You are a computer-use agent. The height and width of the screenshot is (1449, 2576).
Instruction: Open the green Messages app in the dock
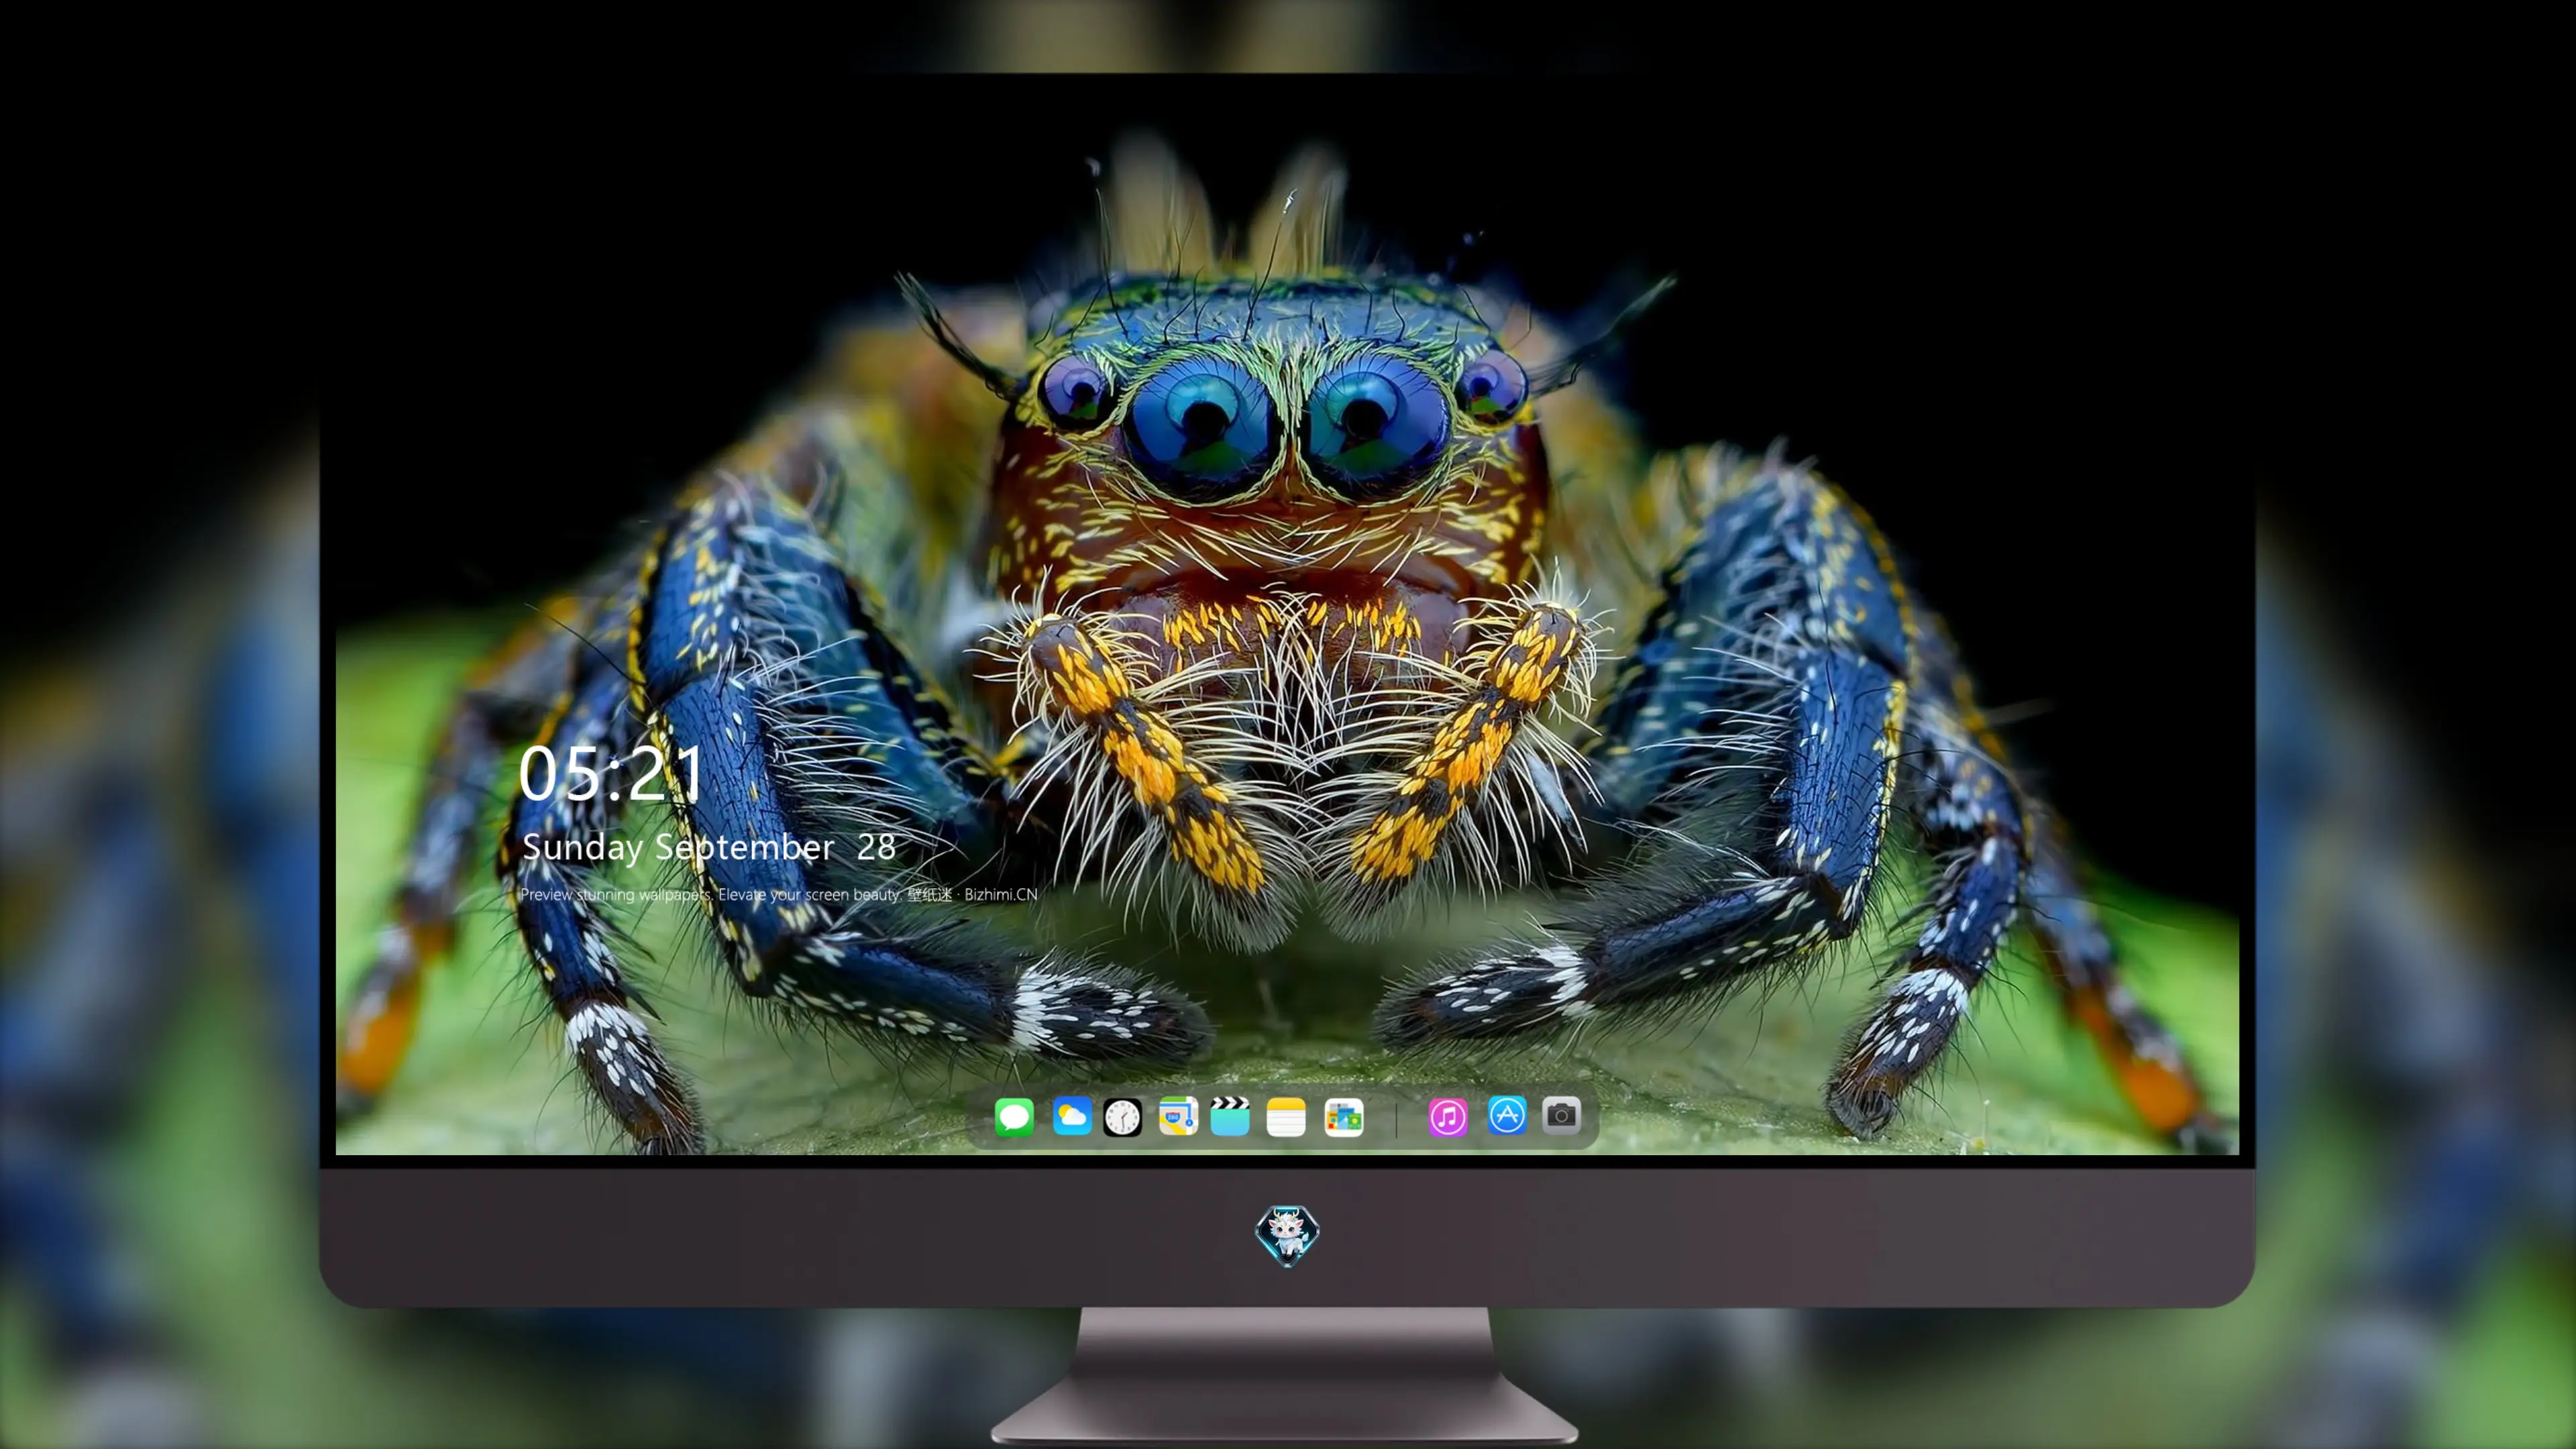click(1014, 1116)
